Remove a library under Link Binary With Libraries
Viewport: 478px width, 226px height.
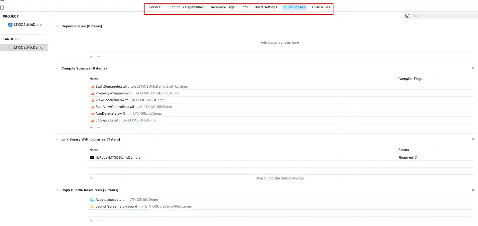pyautogui.click(x=99, y=178)
